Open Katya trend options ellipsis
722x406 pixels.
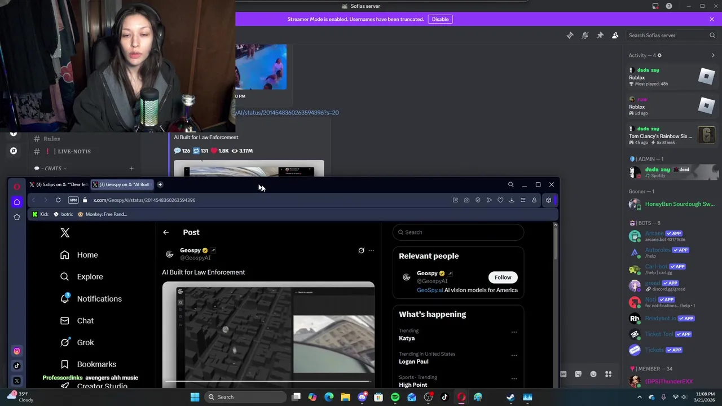click(x=514, y=332)
